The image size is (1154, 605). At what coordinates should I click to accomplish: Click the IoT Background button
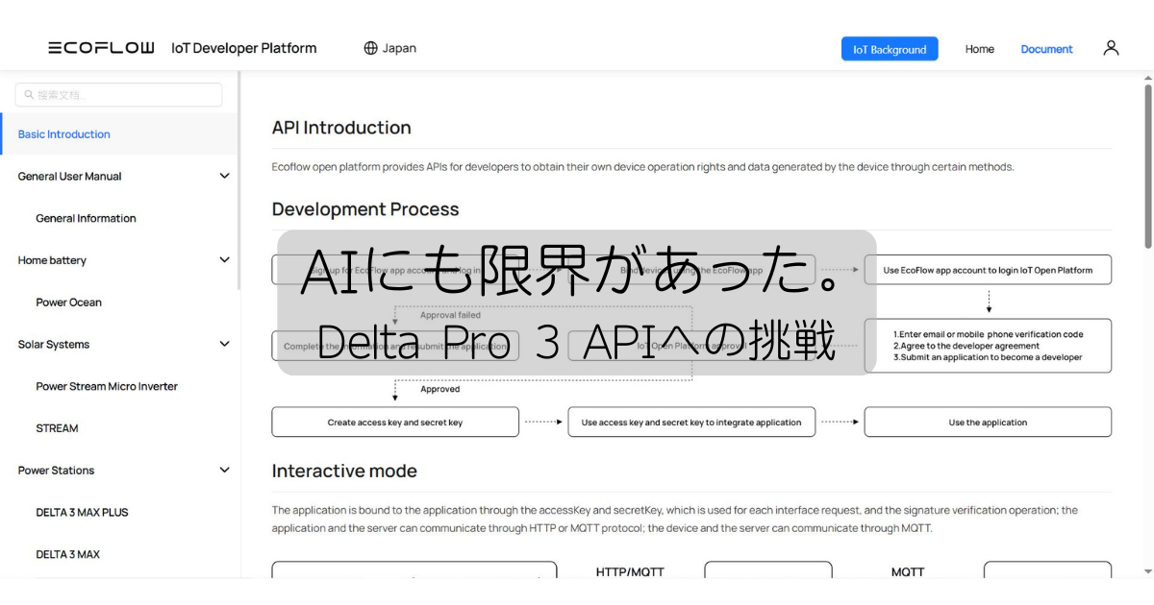pyautogui.click(x=890, y=49)
